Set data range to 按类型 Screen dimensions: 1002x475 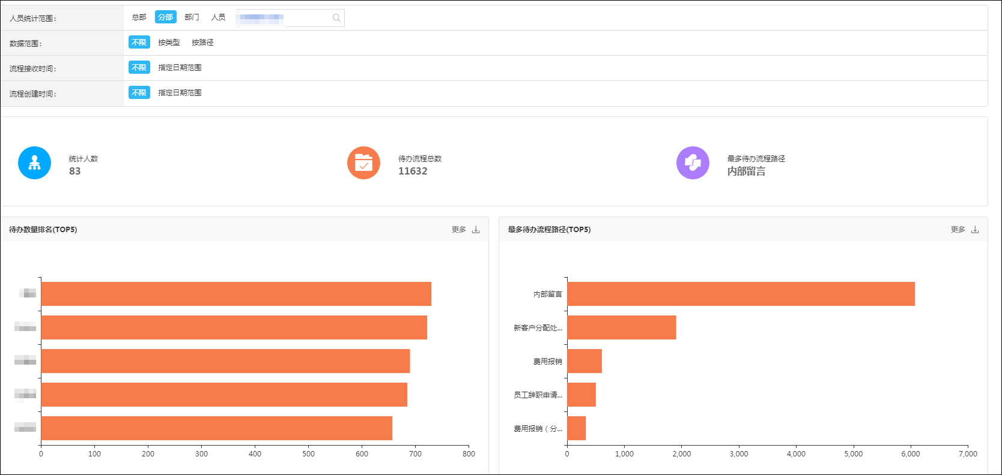click(169, 43)
